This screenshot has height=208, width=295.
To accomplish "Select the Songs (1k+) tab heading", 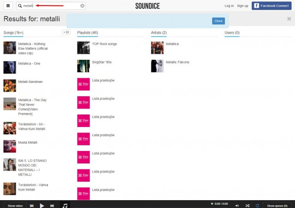I will point(13,33).
